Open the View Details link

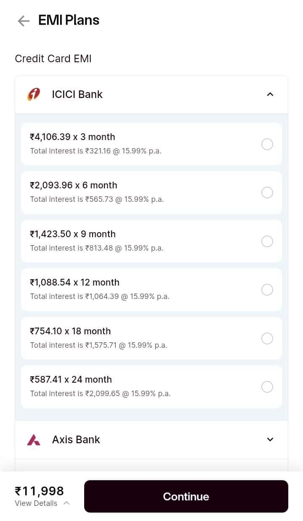[x=36, y=503]
